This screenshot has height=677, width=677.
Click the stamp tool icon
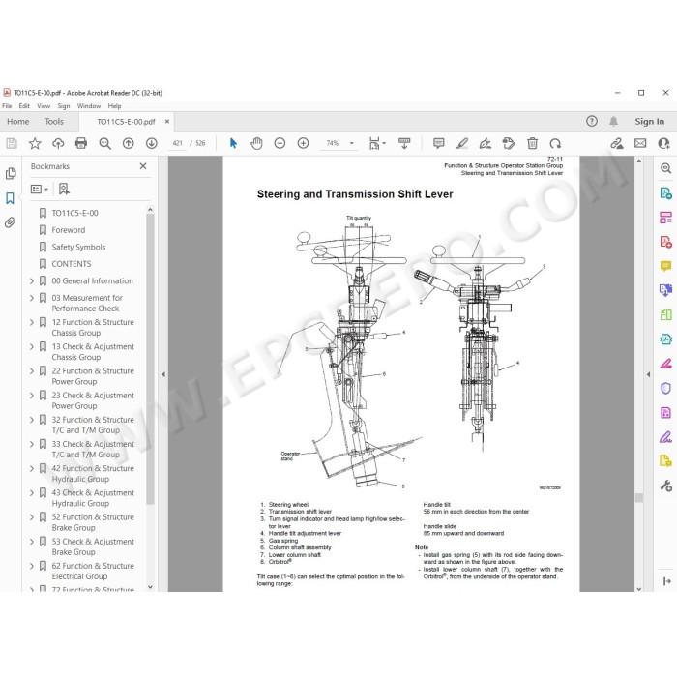click(x=509, y=143)
